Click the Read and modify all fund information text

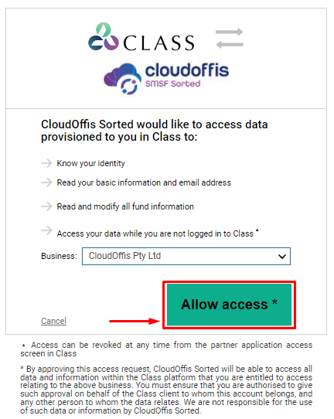pos(125,206)
